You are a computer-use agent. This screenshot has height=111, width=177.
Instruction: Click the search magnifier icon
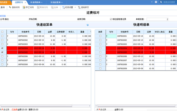click(161, 2)
